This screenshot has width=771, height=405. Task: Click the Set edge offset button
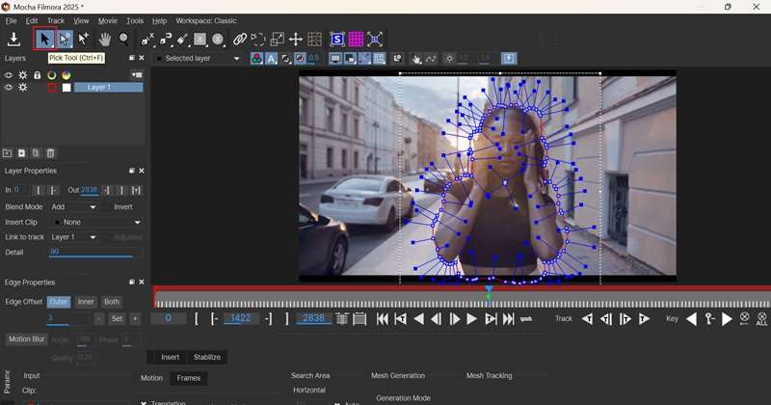[x=117, y=318]
